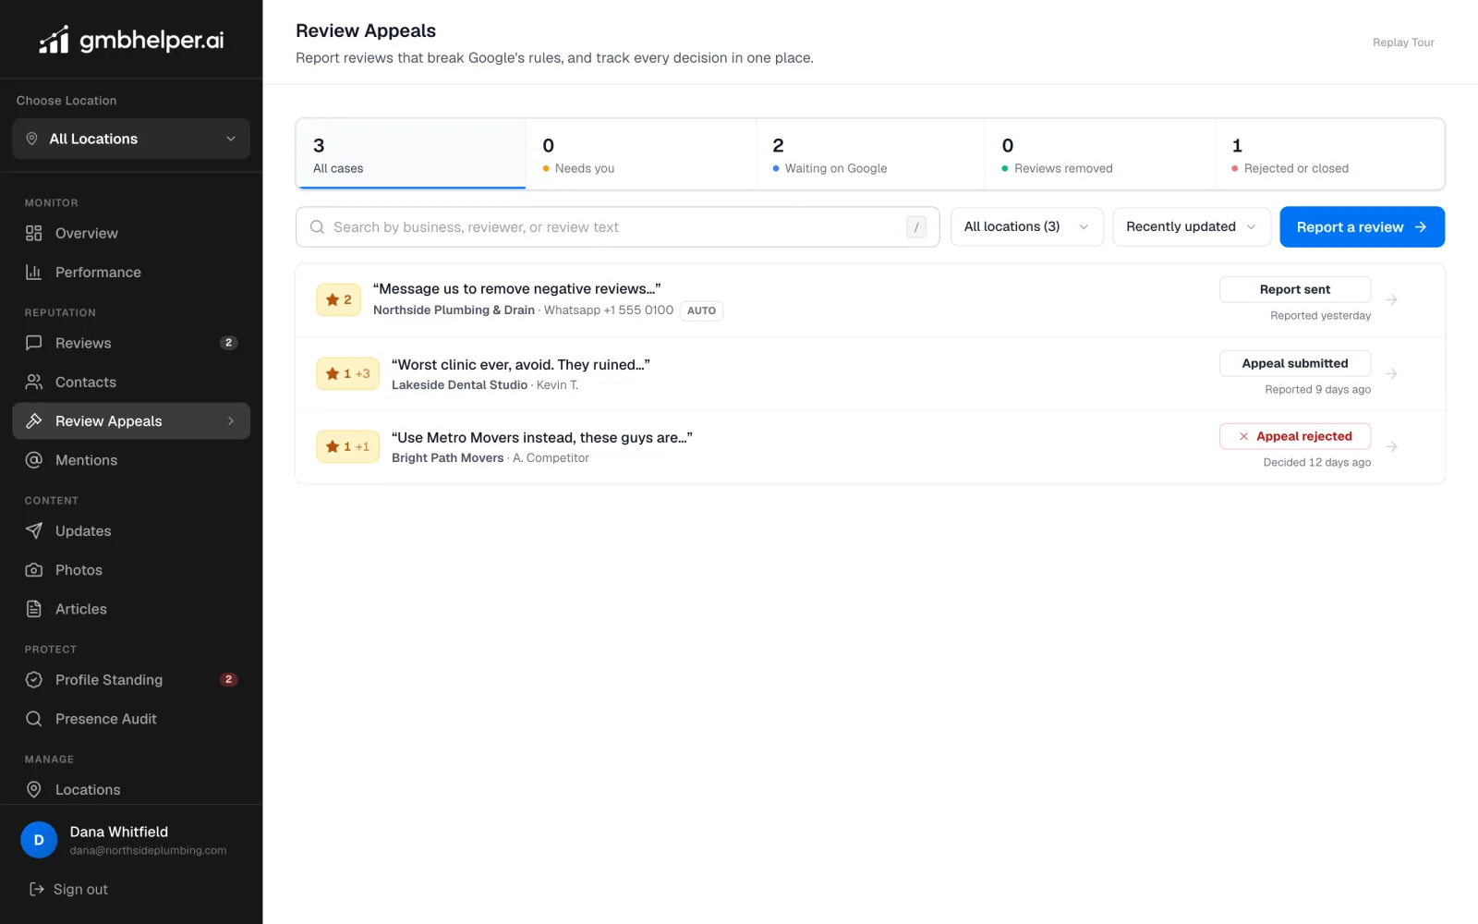
Task: Open the All Locations dropdown
Action: point(131,139)
